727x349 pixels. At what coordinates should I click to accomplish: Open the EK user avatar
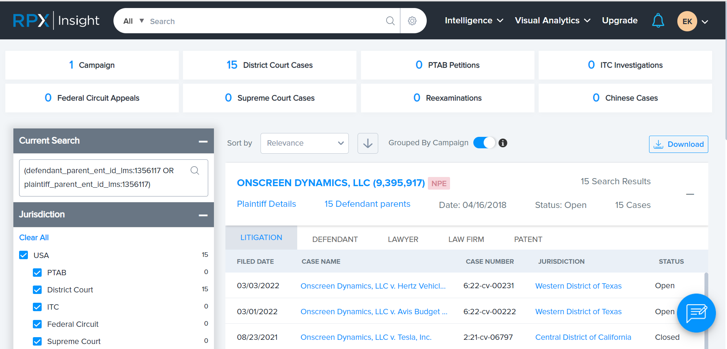(687, 21)
